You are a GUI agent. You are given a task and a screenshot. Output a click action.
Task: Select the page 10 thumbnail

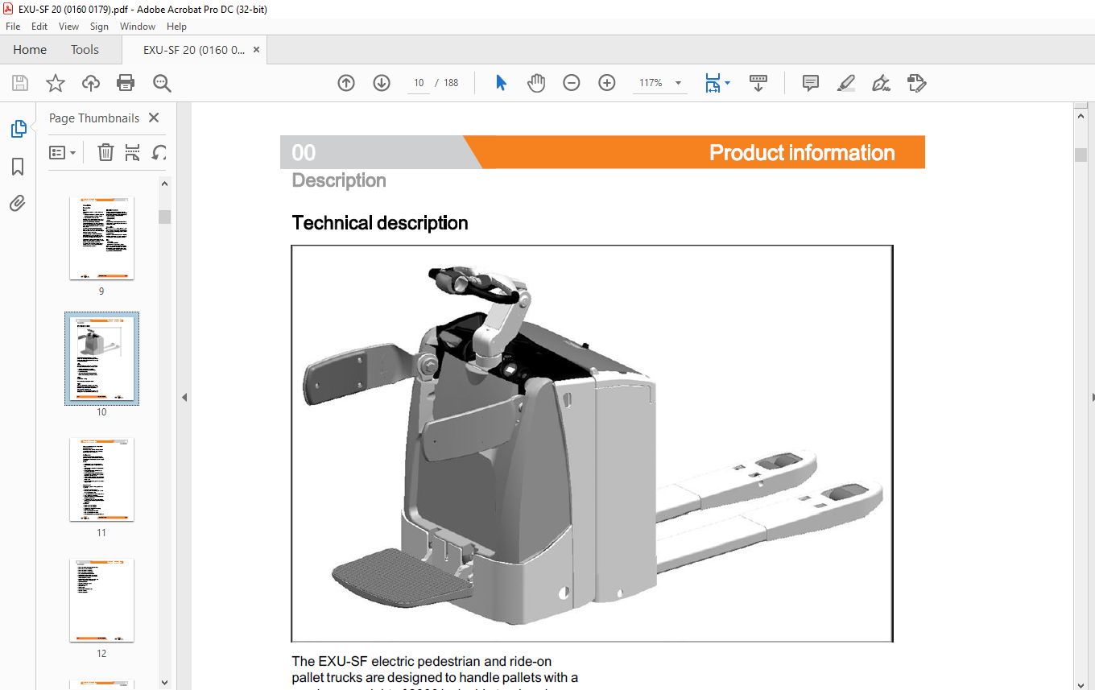(101, 358)
